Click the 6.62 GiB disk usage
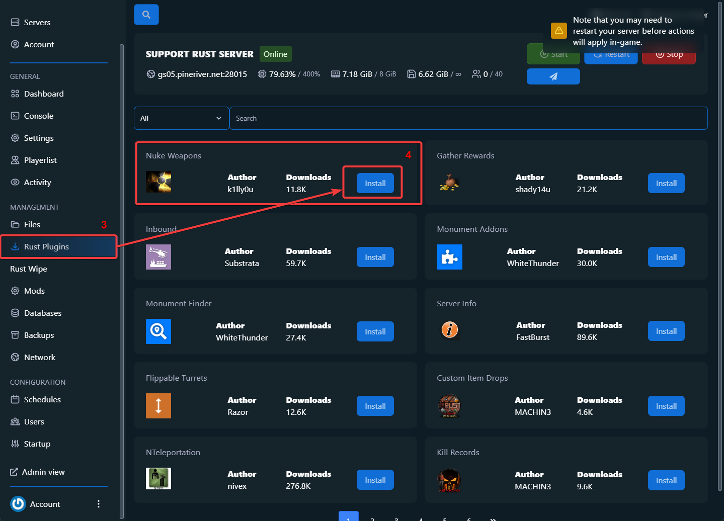This screenshot has width=724, height=521. (433, 74)
